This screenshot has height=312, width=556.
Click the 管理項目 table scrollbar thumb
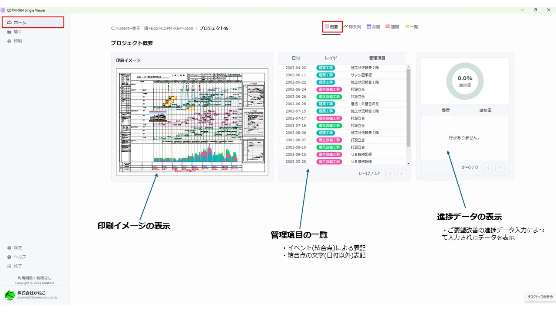408,107
